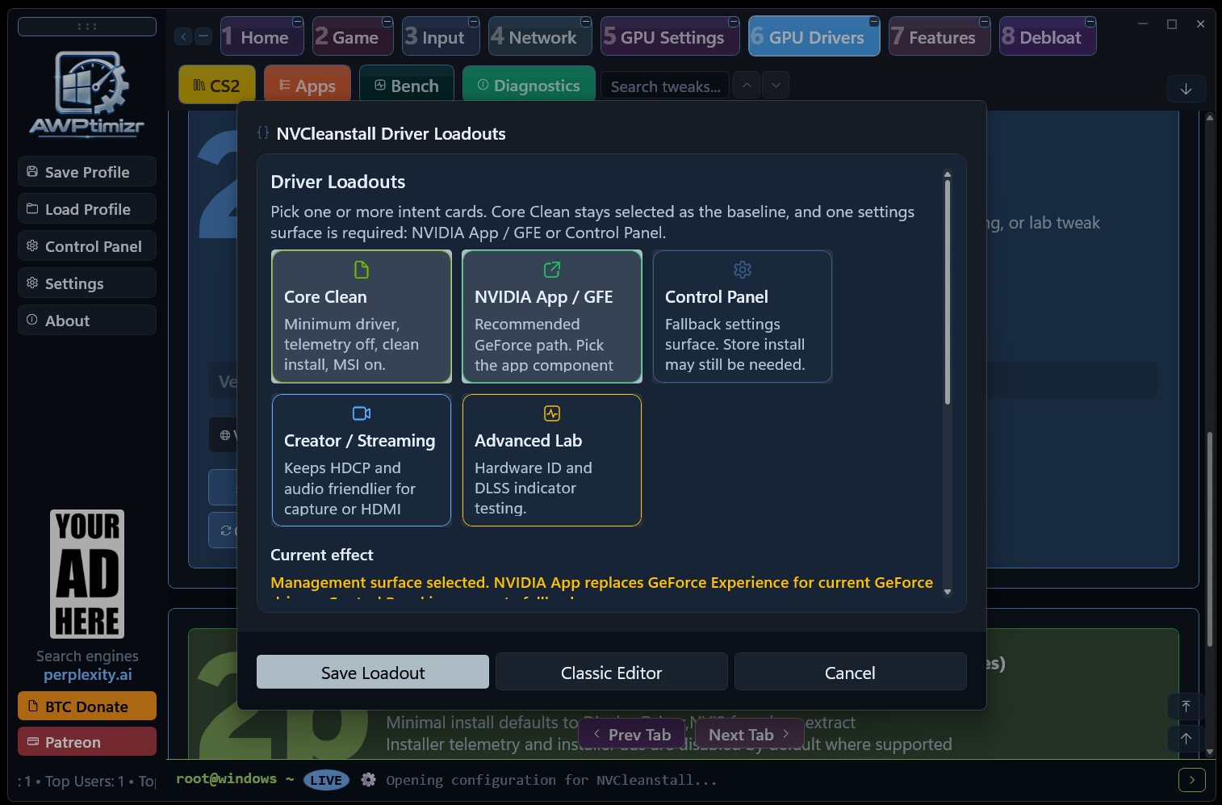
Task: Collapse the Features tab via its minus
Action: 984,22
